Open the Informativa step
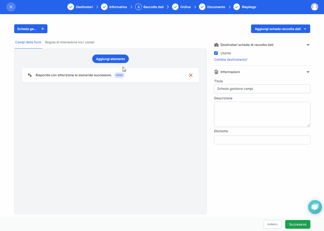 point(114,7)
